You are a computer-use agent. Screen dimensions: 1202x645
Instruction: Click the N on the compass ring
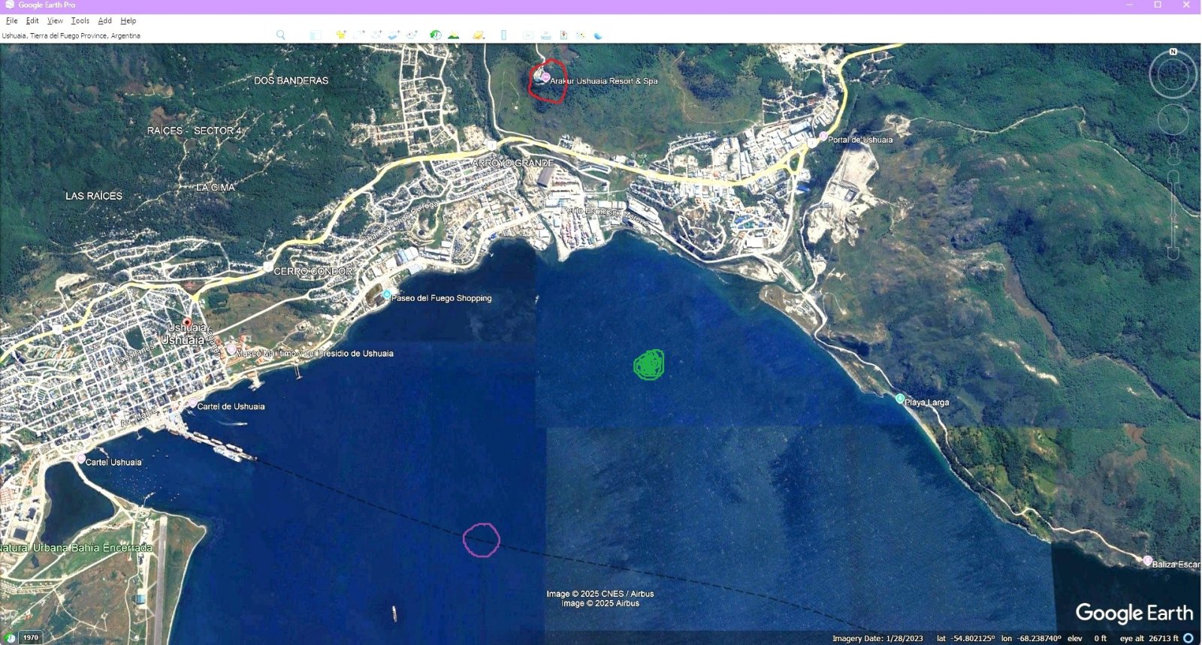pos(1173,52)
